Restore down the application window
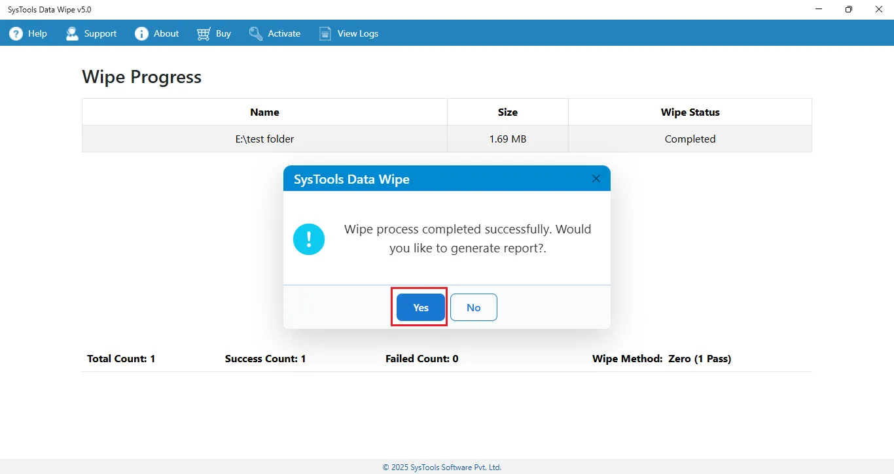Viewport: 894px width, 474px height. click(849, 9)
